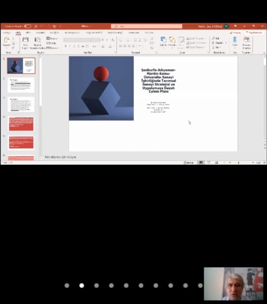Toggle the AutoSave switch in title bar
The image size is (267, 304).
tap(28, 26)
